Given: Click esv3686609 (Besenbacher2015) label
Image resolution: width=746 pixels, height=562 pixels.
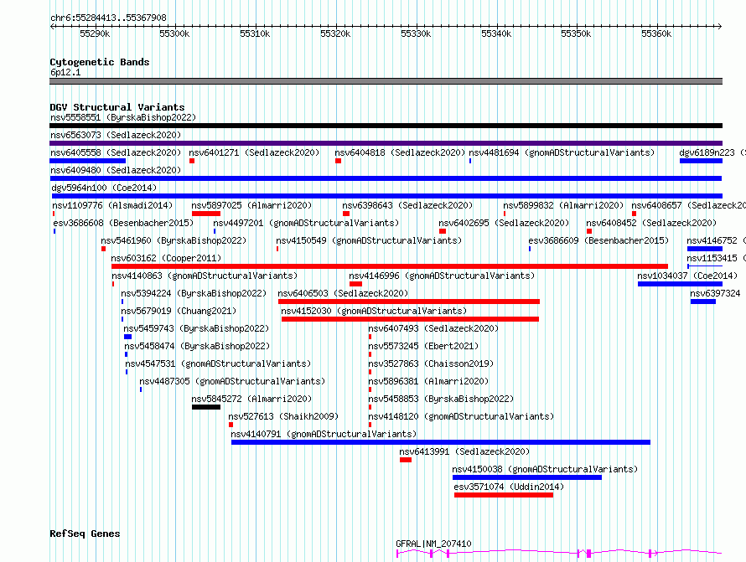Looking at the screenshot, I should [x=598, y=240].
